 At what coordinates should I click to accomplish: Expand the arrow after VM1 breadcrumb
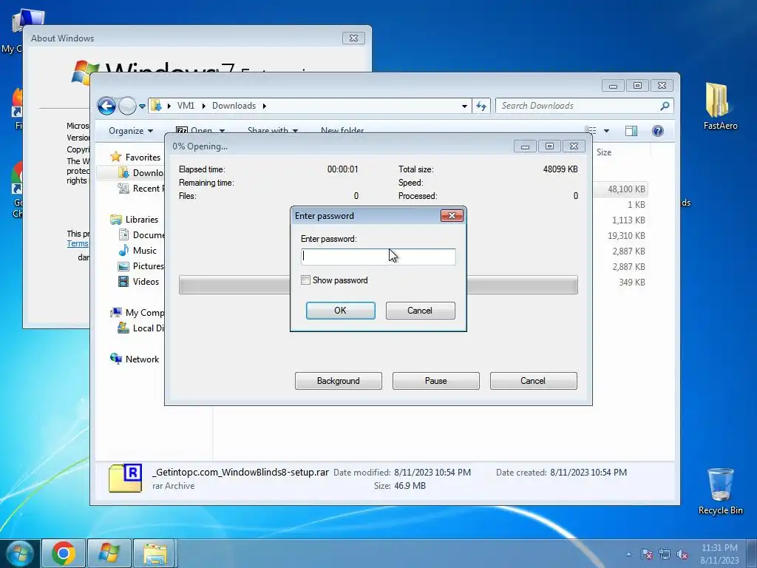(204, 106)
